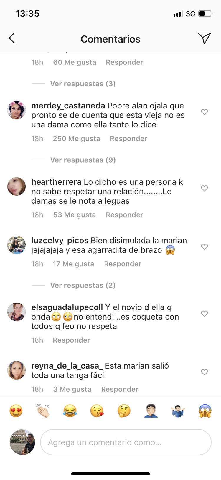Expand Ver respuestas (2)
The height and width of the screenshot is (480, 221).
[x=83, y=285]
